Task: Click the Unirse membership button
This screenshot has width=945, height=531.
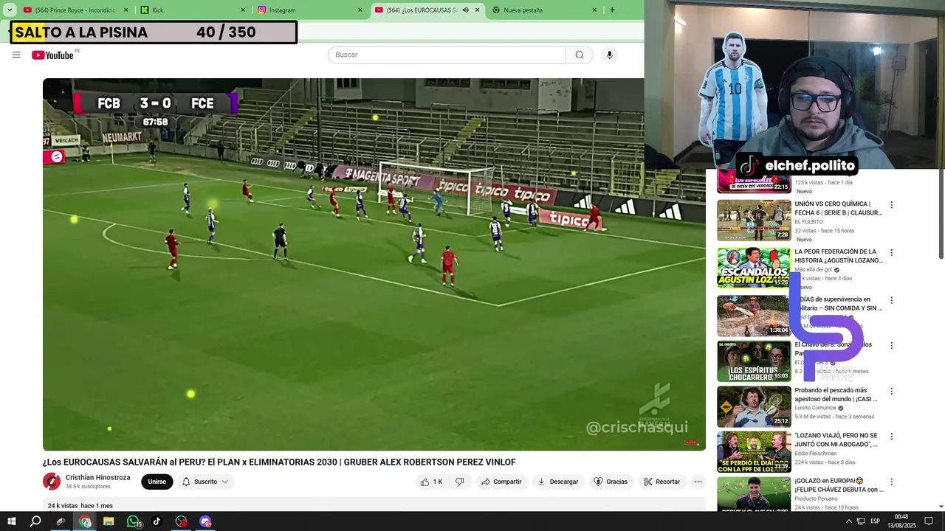Action: [x=157, y=482]
